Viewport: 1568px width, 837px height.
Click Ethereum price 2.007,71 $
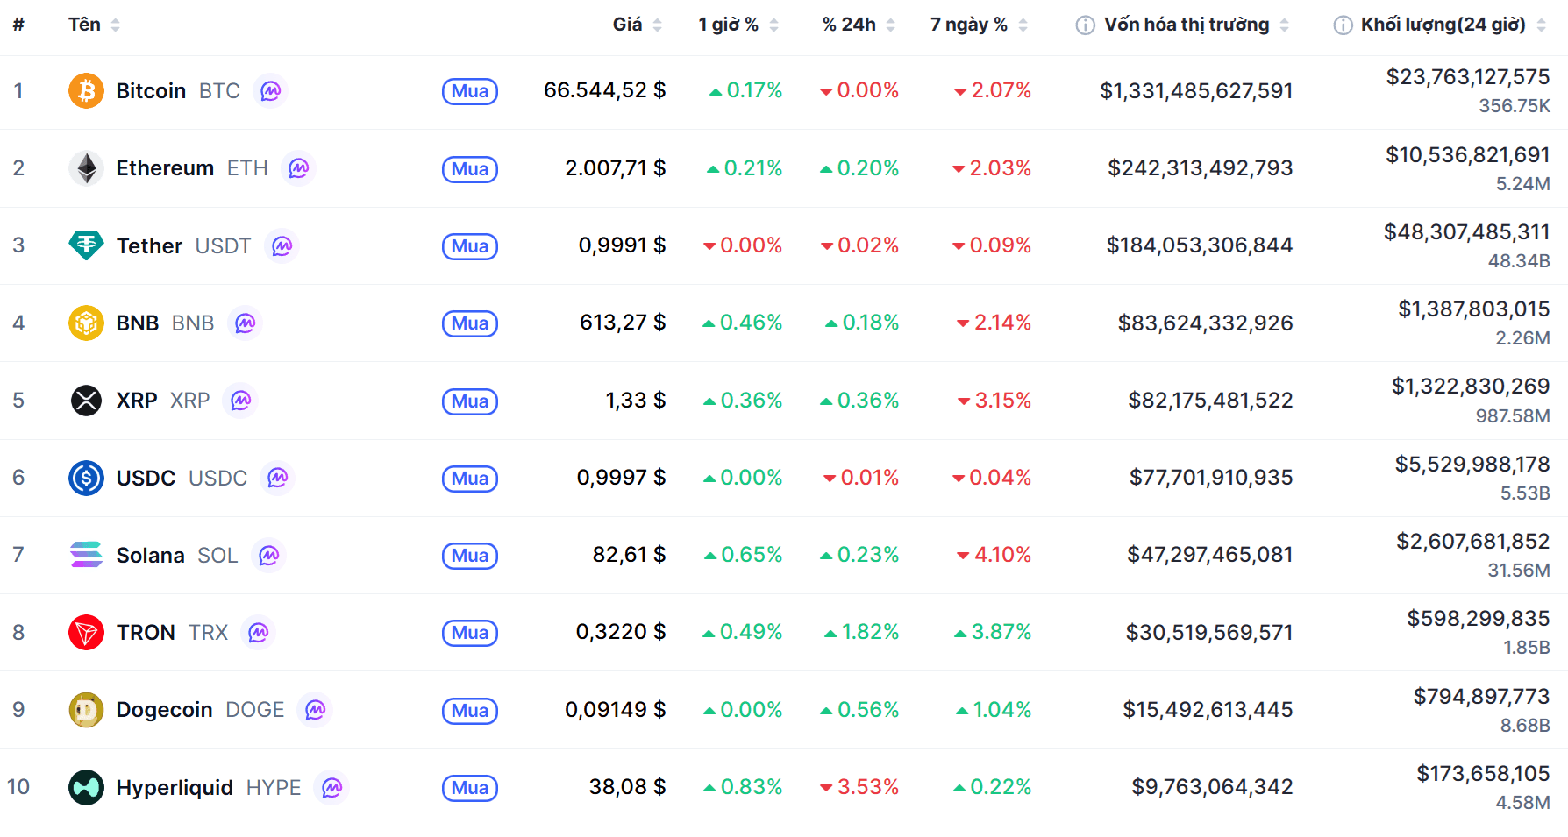[x=615, y=168]
